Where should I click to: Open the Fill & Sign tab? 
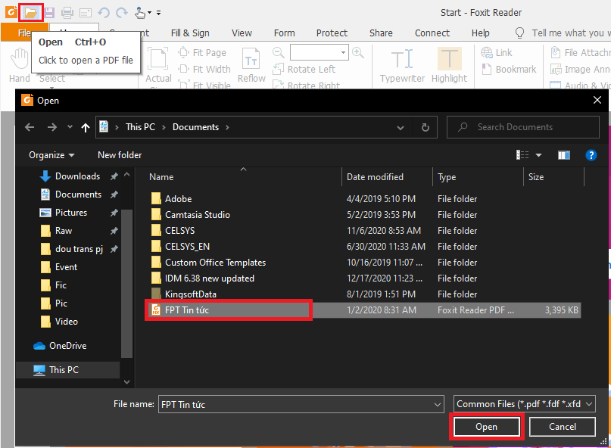pyautogui.click(x=190, y=33)
